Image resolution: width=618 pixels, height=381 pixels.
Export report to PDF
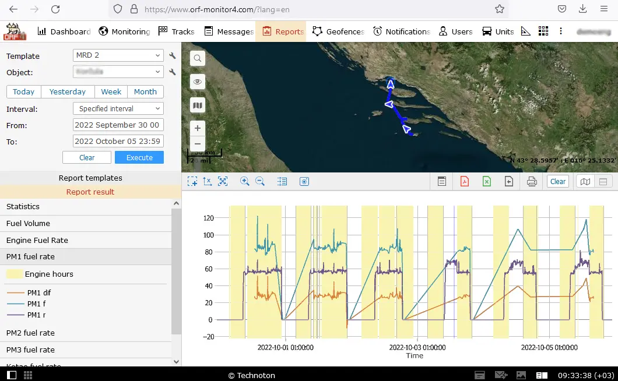click(465, 182)
